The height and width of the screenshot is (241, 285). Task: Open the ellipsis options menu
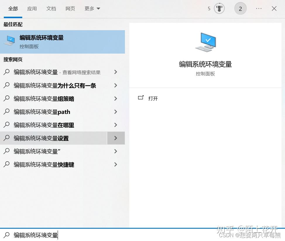pyautogui.click(x=259, y=8)
